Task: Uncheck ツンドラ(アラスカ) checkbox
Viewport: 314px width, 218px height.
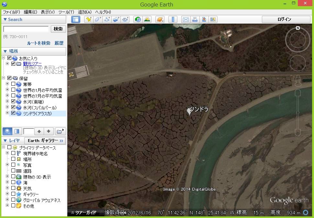Action: [x=13, y=113]
